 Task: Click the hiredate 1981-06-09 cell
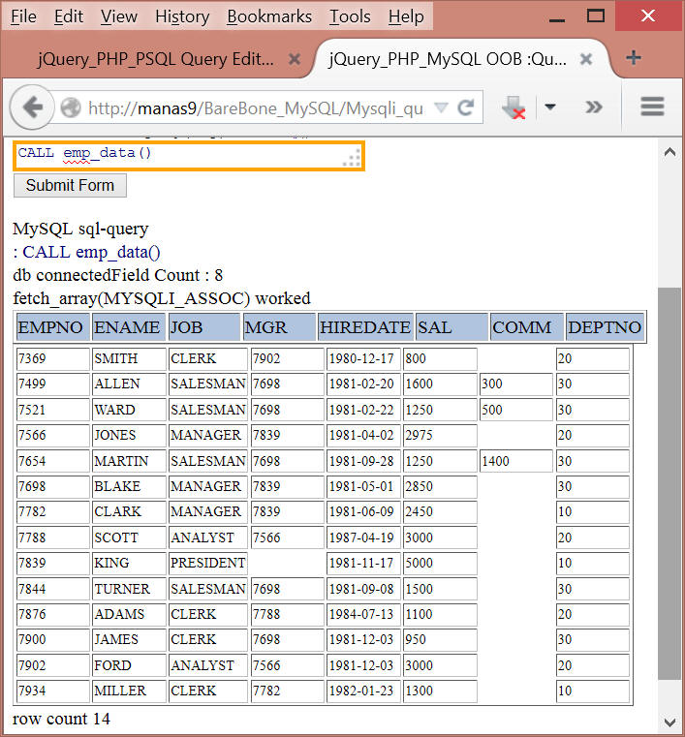(363, 512)
